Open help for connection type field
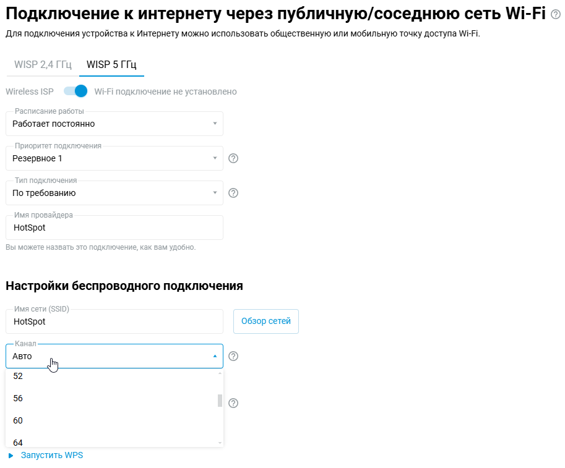This screenshot has width=565, height=468. tap(233, 193)
